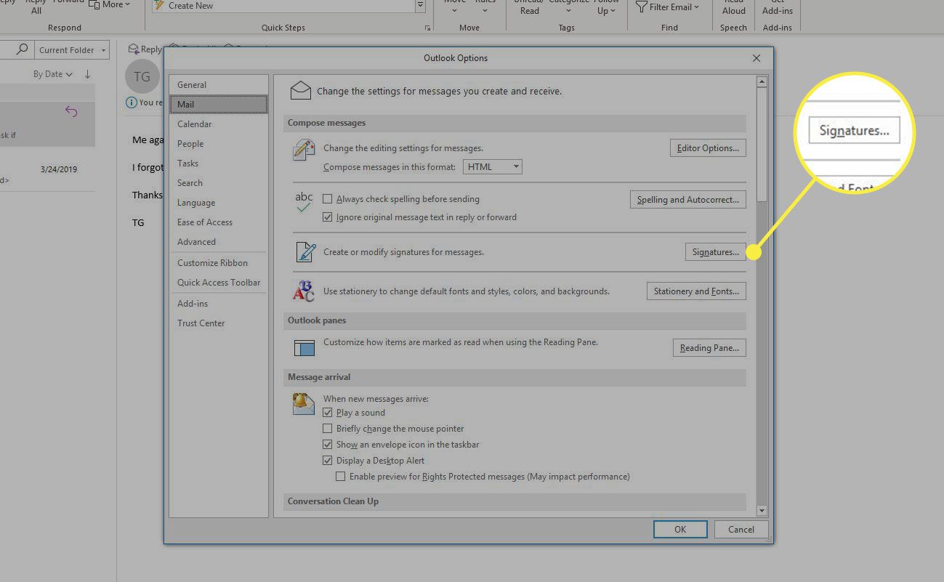The height and width of the screenshot is (582, 944).
Task: Toggle Ignore original message text checkbox
Action: click(x=328, y=217)
